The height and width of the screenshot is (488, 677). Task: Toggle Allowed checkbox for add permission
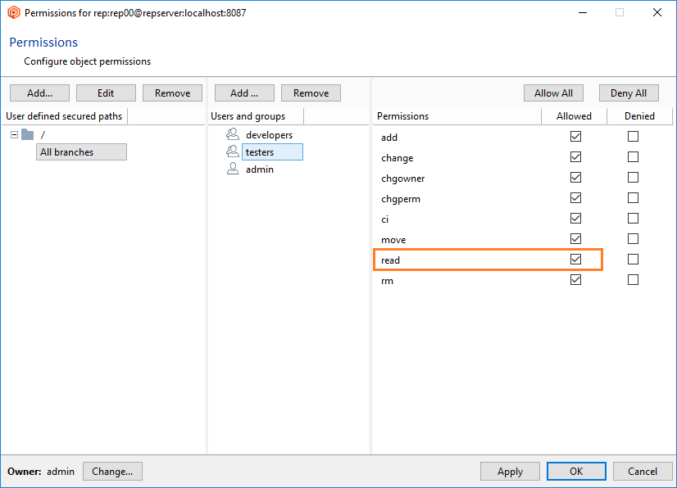pos(575,137)
